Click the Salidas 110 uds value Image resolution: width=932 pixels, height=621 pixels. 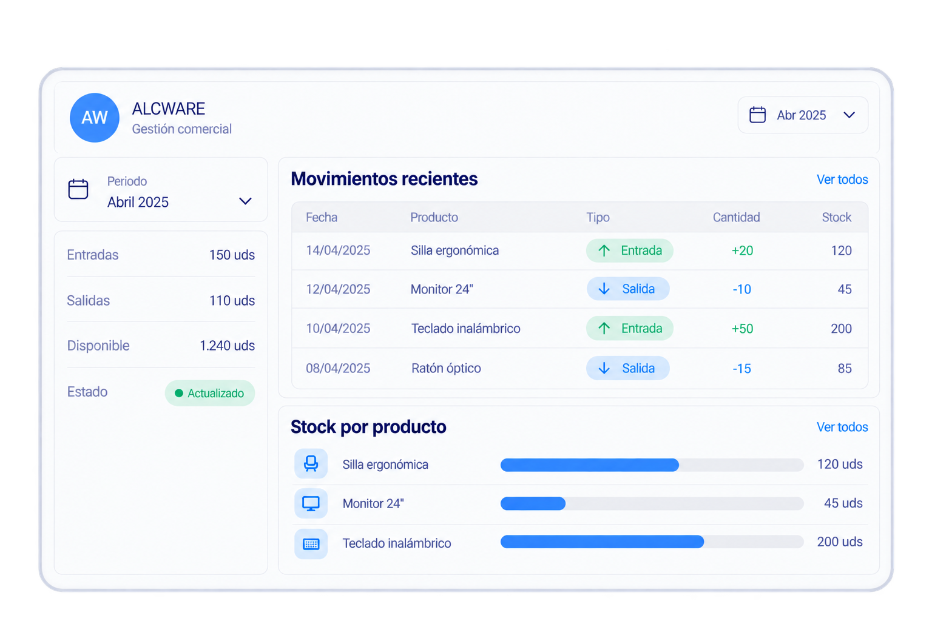tap(232, 300)
